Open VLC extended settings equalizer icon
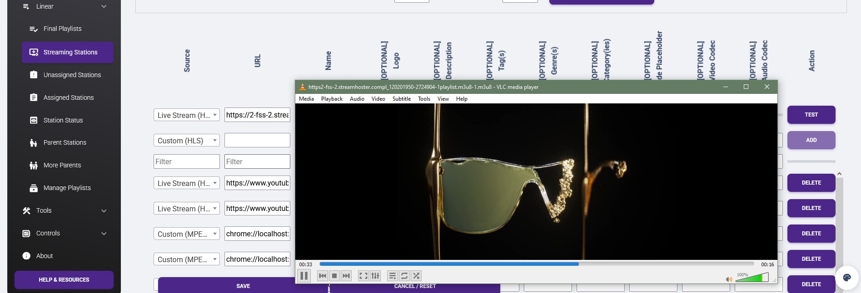This screenshot has height=293, width=861. point(375,276)
